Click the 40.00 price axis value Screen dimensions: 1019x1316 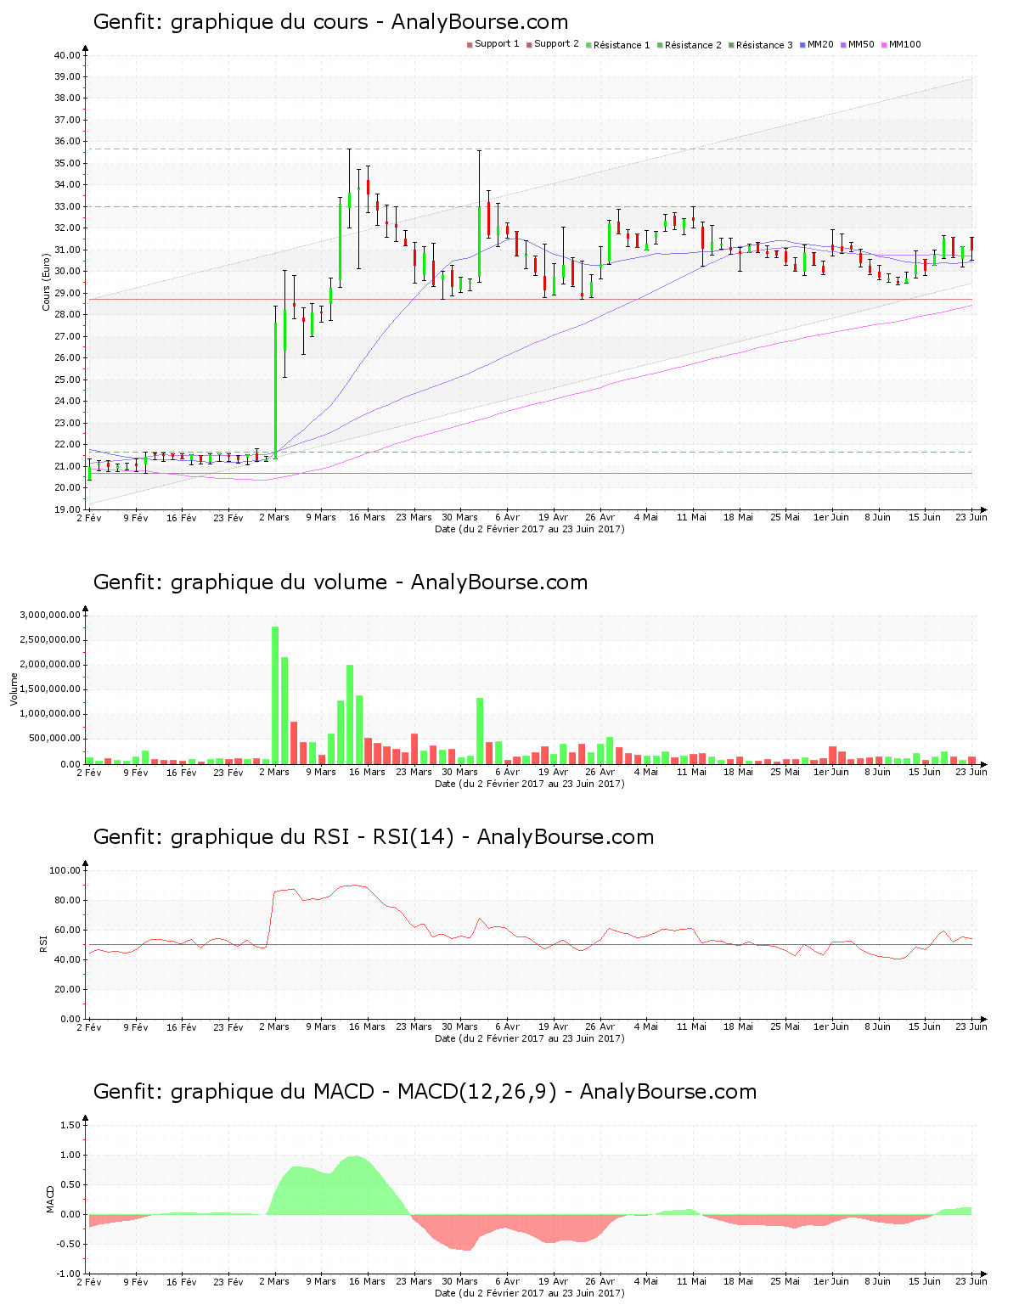click(67, 55)
